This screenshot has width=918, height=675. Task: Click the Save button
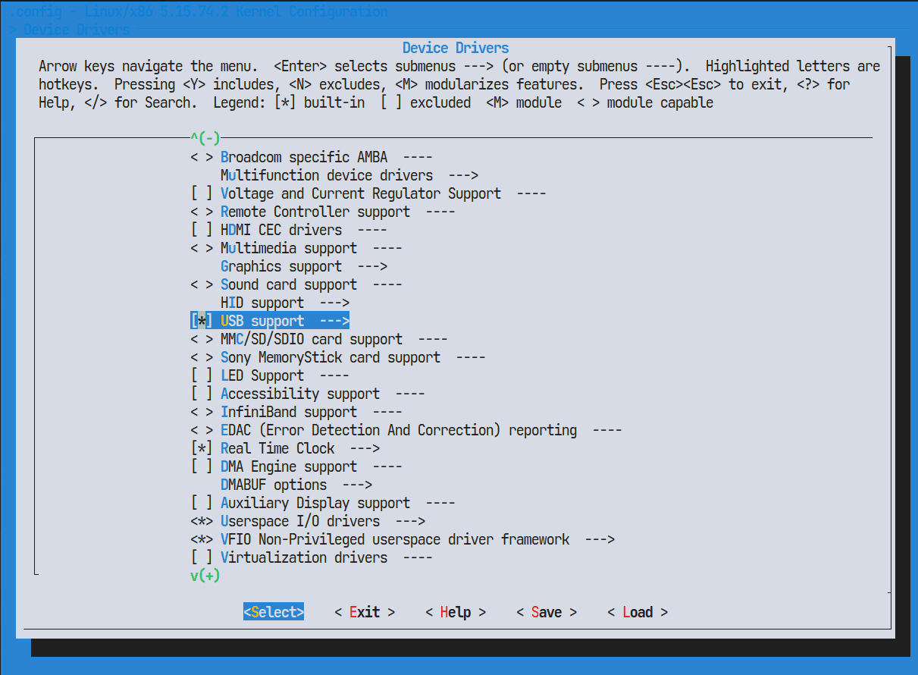coord(547,612)
